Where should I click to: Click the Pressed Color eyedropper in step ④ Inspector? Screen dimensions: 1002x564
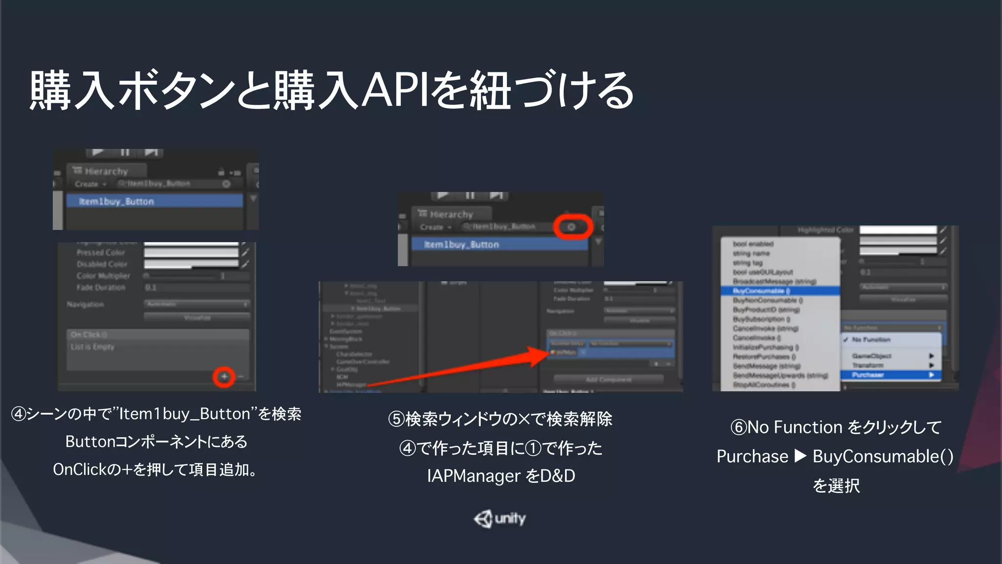[x=245, y=252]
